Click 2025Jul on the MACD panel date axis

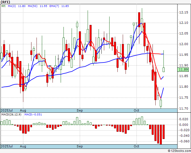click(x=7, y=146)
